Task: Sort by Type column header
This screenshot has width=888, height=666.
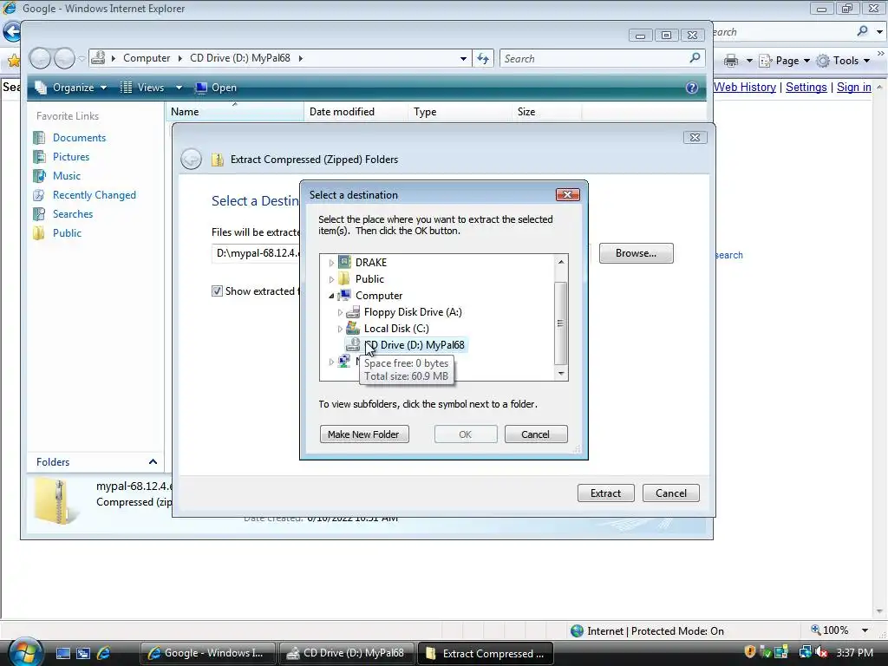Action: point(460,112)
